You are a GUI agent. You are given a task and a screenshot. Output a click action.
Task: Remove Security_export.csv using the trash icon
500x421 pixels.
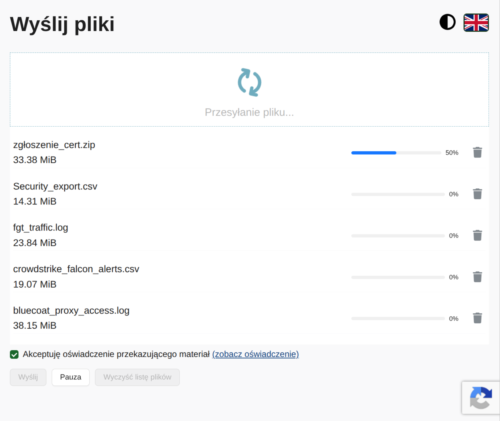477,194
